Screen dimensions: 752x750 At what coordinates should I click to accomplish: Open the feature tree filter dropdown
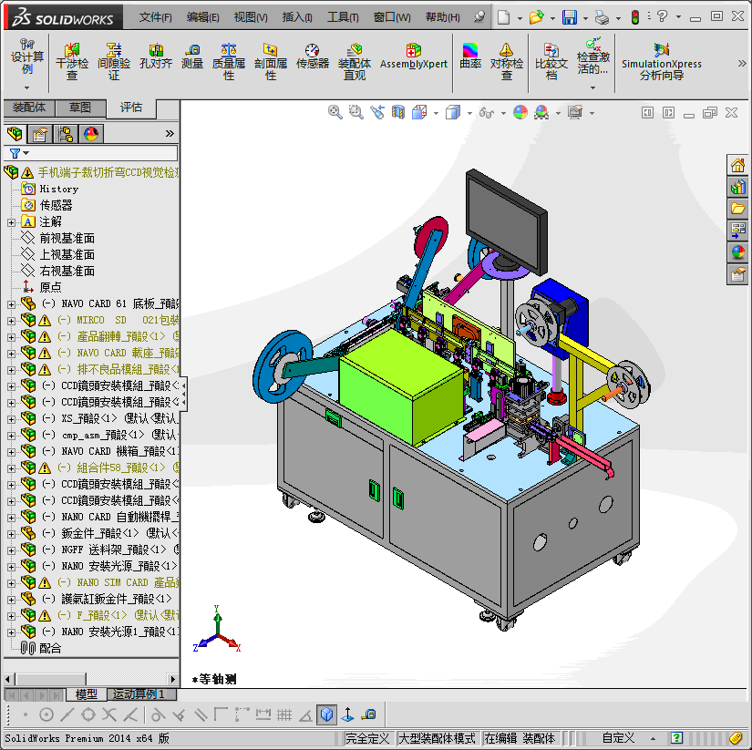click(x=26, y=153)
